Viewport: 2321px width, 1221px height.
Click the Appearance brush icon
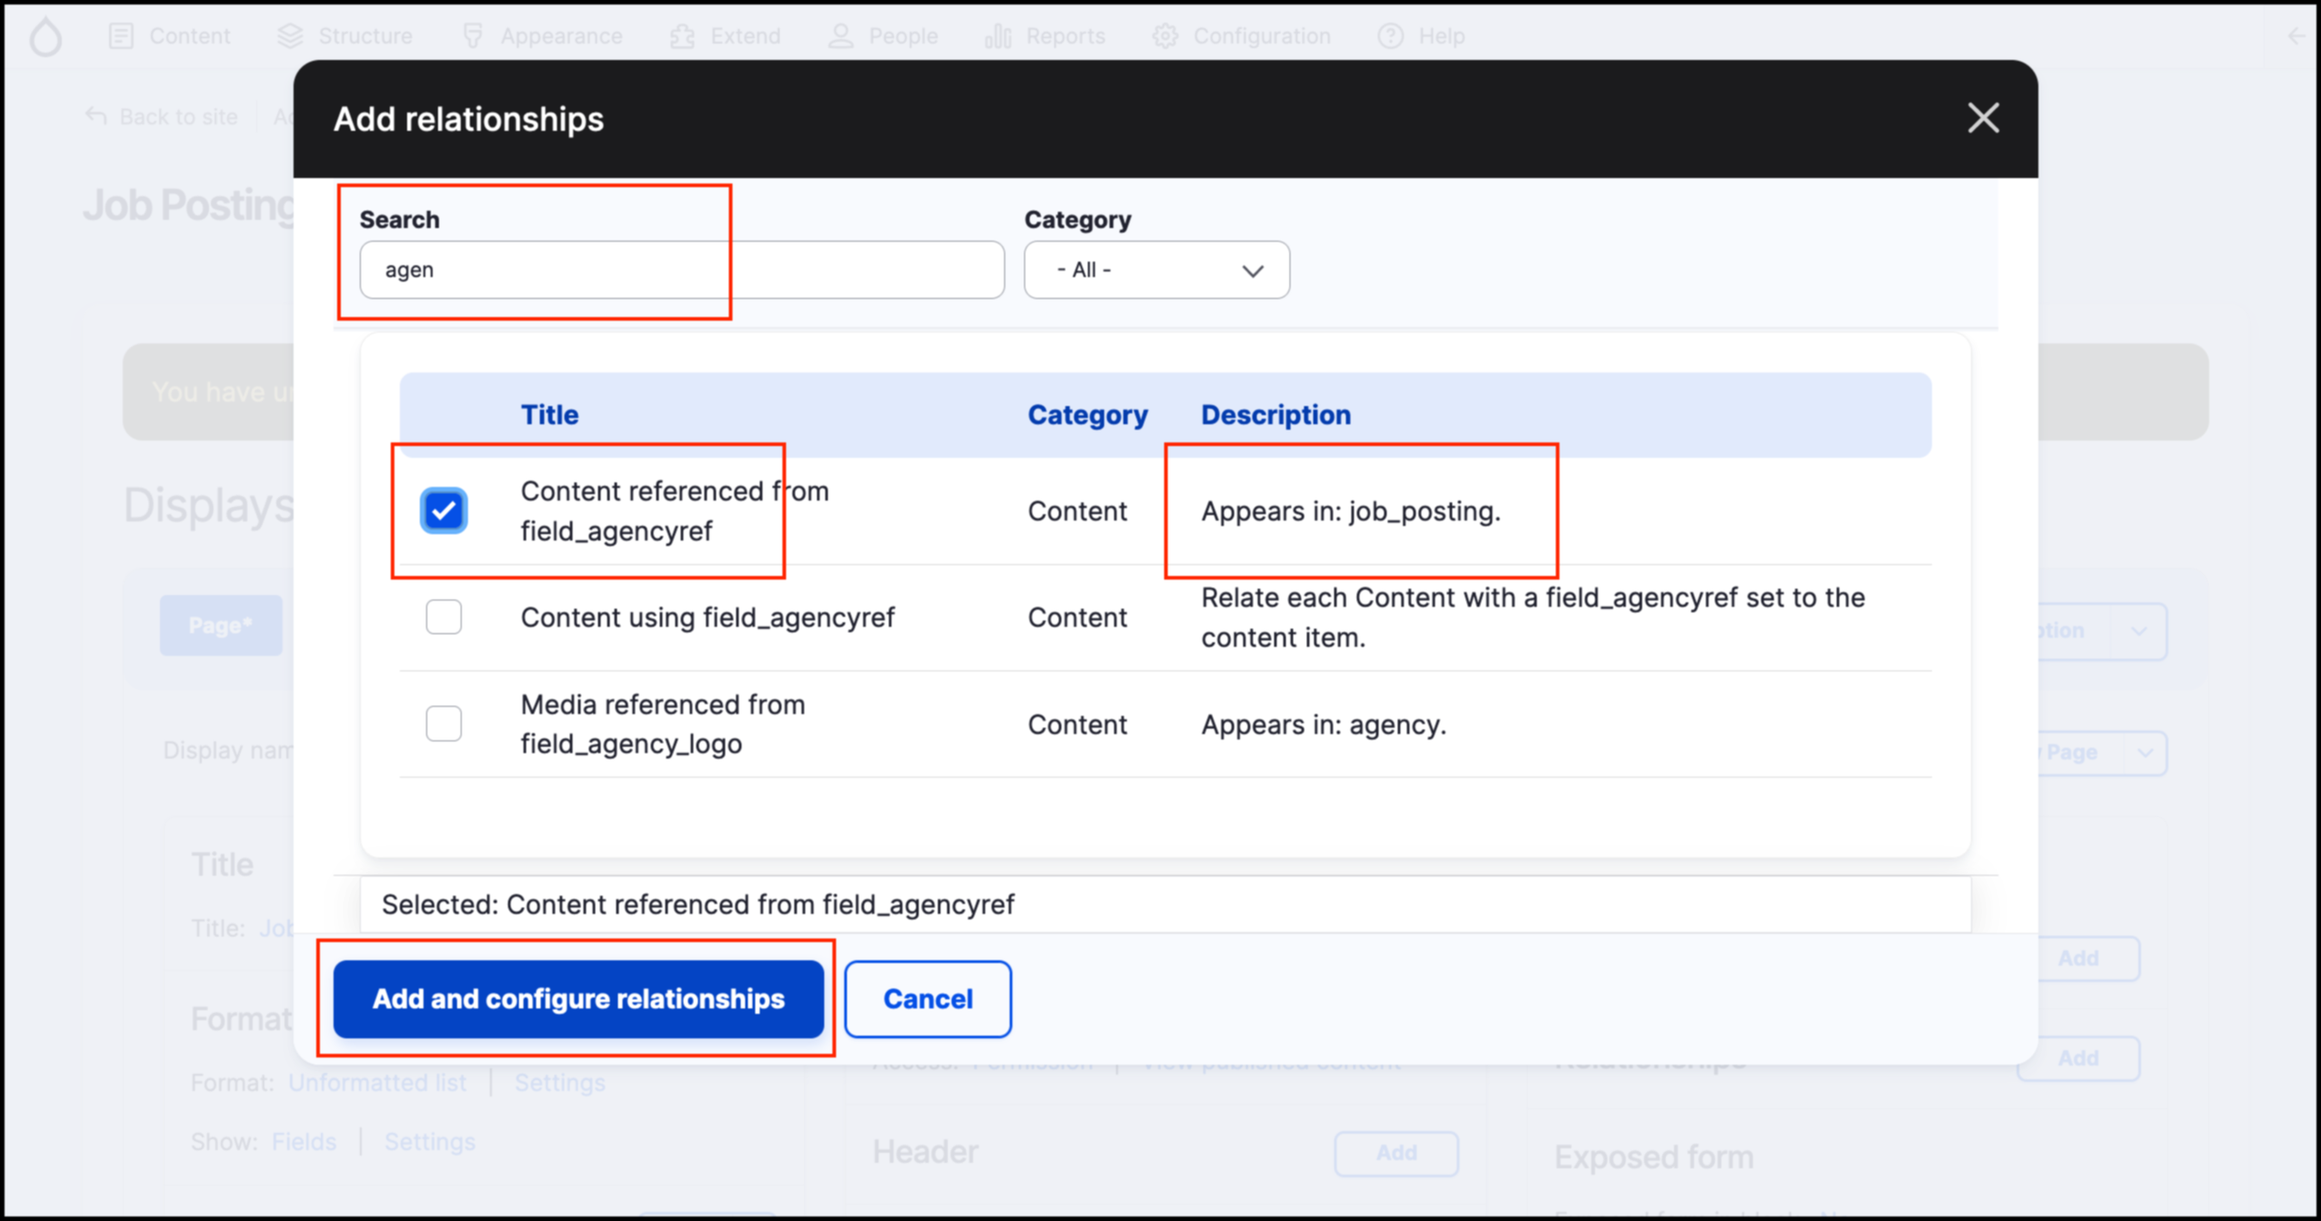pos(473,36)
